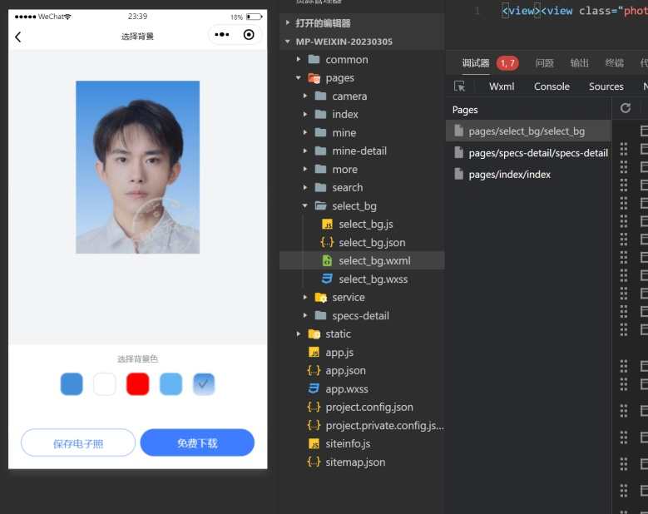Choose the red background swatch

(137, 384)
